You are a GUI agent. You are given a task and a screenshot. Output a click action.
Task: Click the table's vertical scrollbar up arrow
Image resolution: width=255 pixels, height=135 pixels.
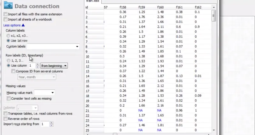pos(214,7)
